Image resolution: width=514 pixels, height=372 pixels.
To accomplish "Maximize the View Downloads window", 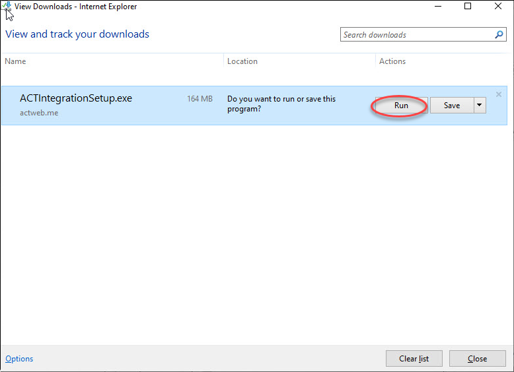I will pos(468,6).
